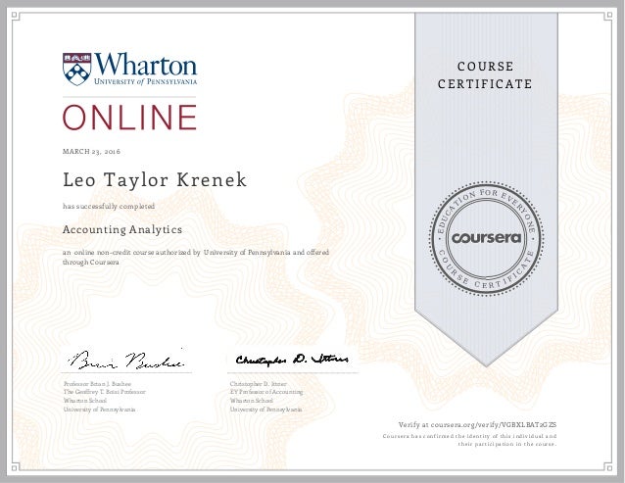Click the identity confirmation disclaimer text
The width and height of the screenshot is (625, 483).
pos(469,440)
